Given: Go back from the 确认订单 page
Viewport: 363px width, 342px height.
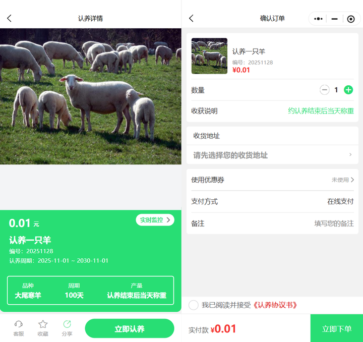Looking at the screenshot, I should pyautogui.click(x=191, y=18).
